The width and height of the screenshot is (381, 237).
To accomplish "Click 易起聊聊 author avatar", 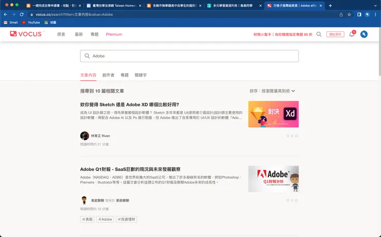I will tap(84, 200).
